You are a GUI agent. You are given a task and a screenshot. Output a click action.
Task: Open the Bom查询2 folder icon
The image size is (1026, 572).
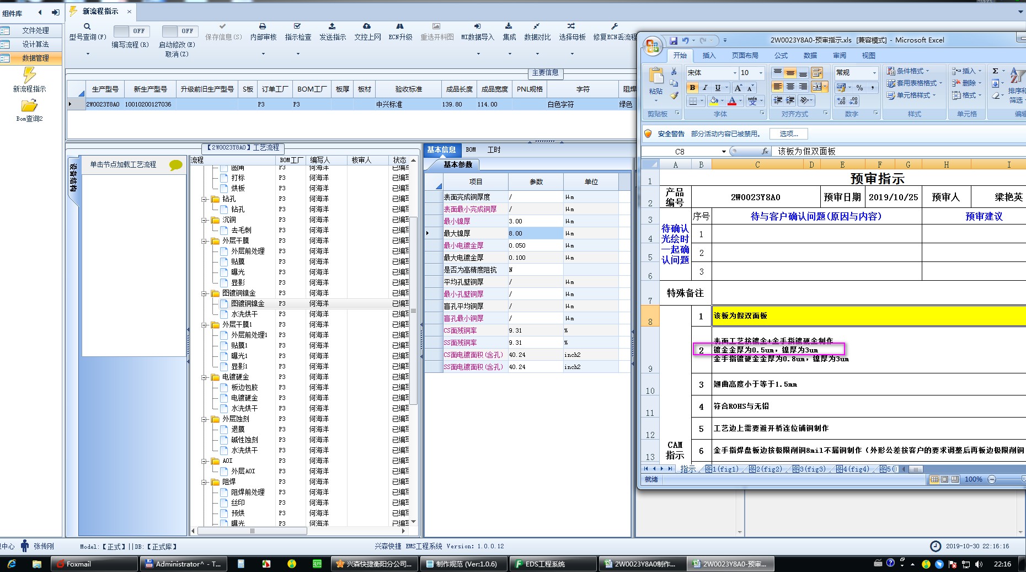pos(29,106)
